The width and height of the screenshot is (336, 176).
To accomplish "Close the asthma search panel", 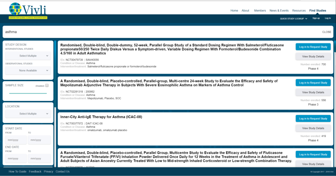I will tap(326, 32).
